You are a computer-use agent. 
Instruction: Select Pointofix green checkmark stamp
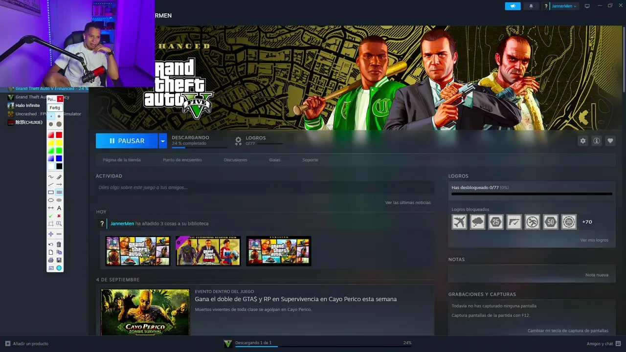tap(51, 216)
